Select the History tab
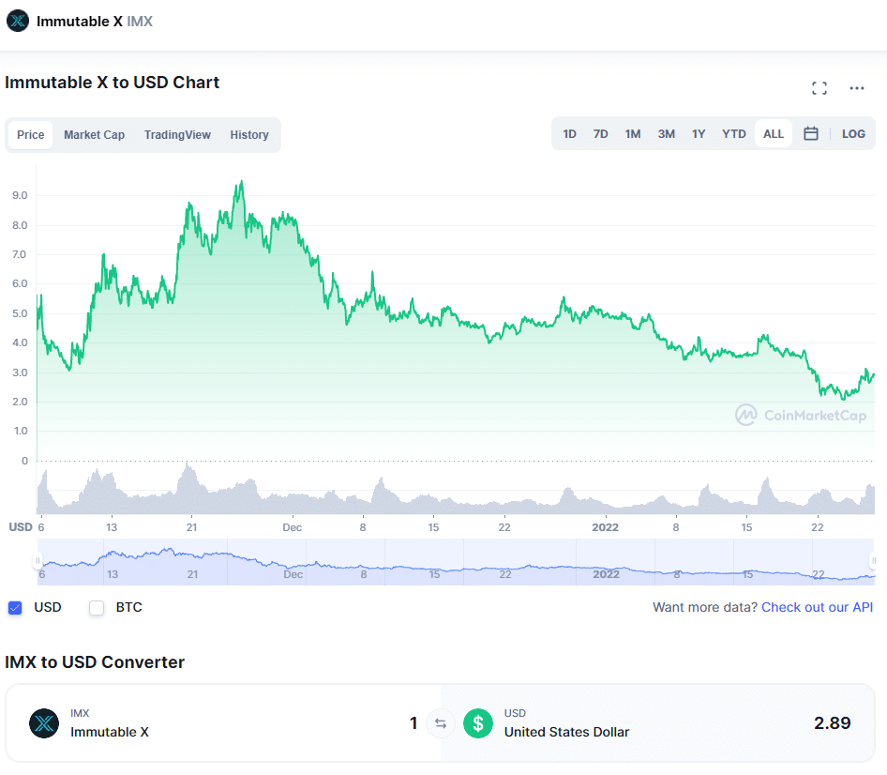The image size is (887, 775). click(249, 135)
